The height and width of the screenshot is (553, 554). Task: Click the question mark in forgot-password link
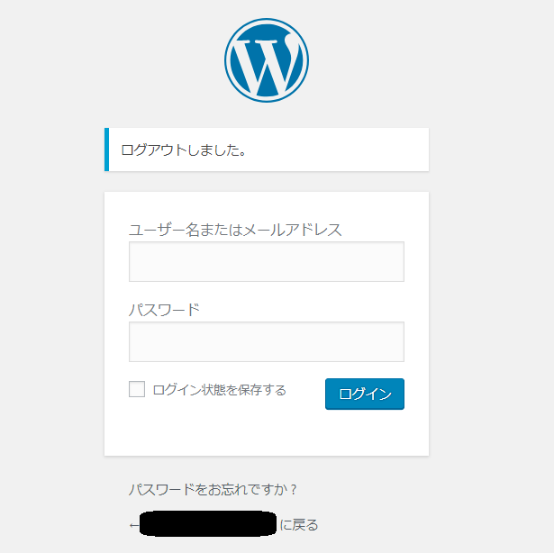[x=294, y=490]
